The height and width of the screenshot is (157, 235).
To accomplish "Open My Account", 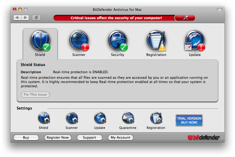I will point(121,137).
